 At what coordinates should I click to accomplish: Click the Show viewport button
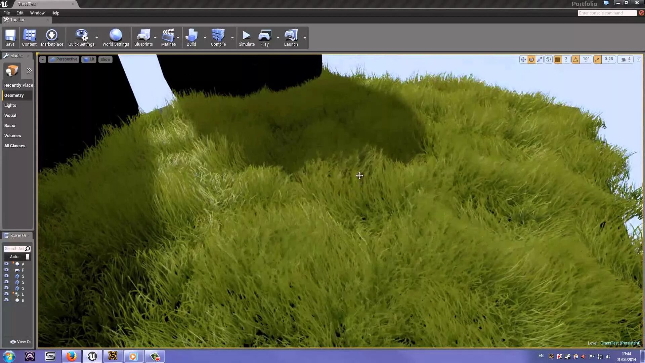tap(105, 59)
